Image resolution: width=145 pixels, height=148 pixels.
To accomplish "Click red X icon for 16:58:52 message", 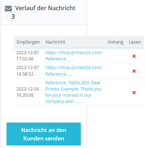I will (x=134, y=71).
